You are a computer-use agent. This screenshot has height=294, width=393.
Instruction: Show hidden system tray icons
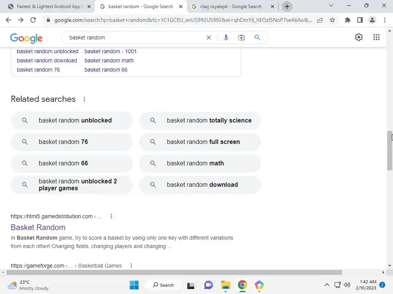pyautogui.click(x=327, y=285)
